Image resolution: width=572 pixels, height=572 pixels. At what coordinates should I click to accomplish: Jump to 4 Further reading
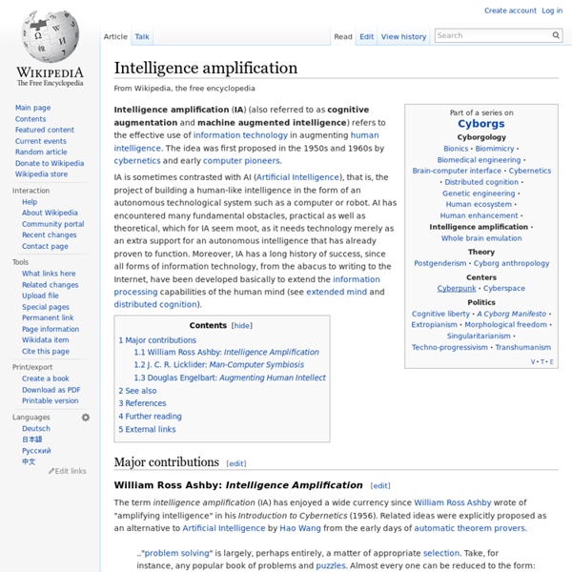tap(150, 417)
